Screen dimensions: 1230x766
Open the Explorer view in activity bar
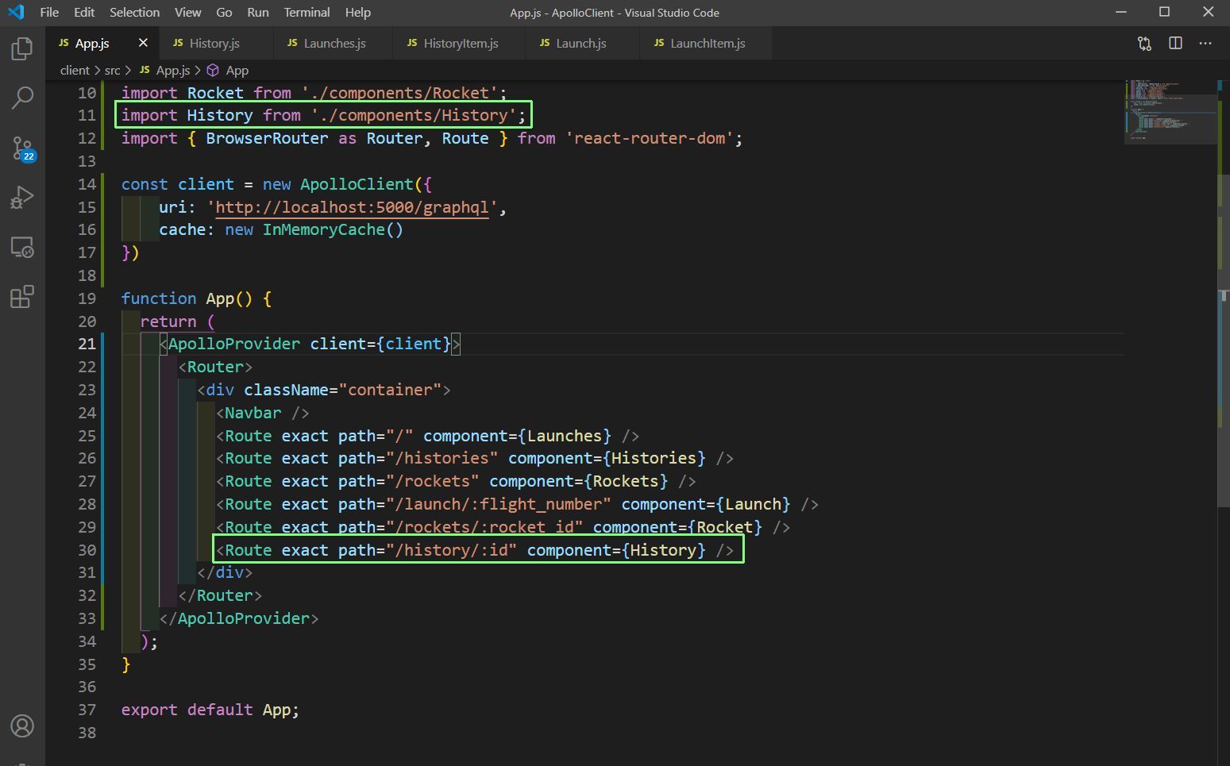22,49
